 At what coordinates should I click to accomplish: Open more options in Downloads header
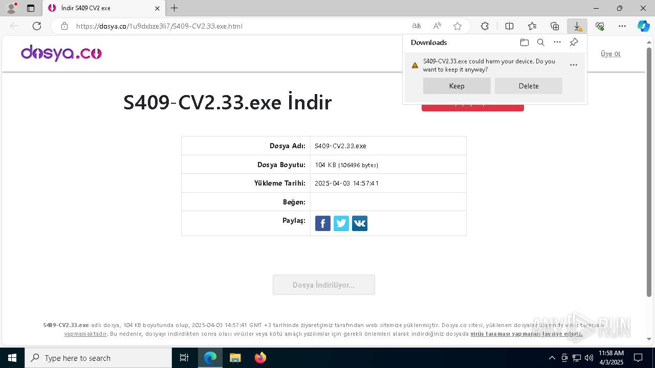(x=557, y=42)
